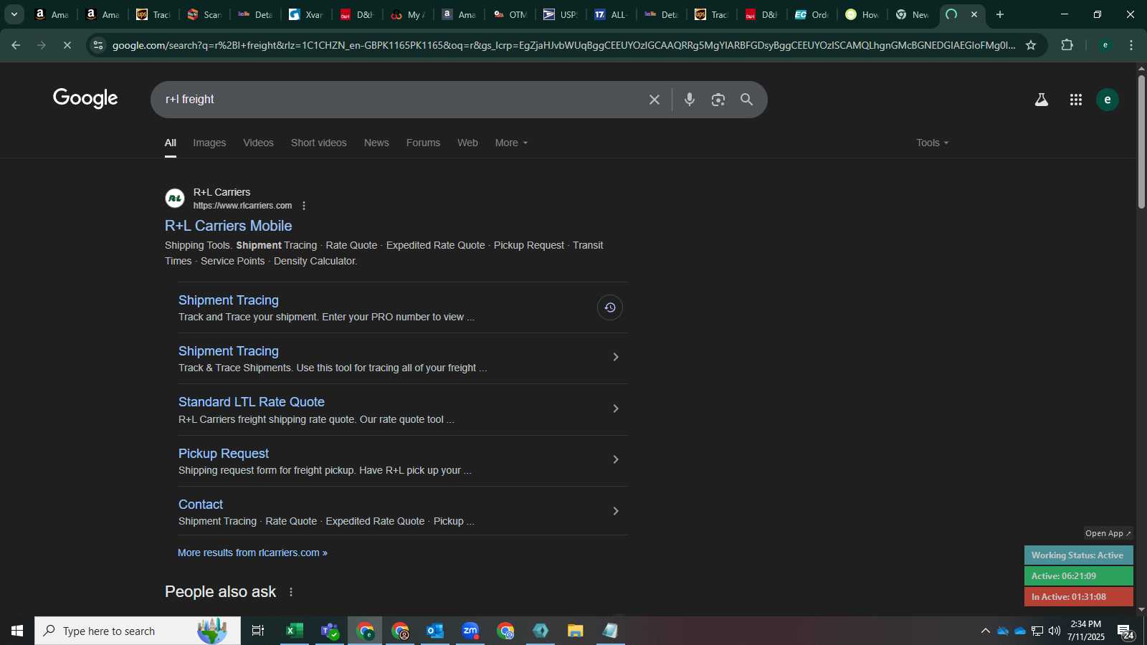Go back to the previous page
The image size is (1147, 645).
(16, 45)
